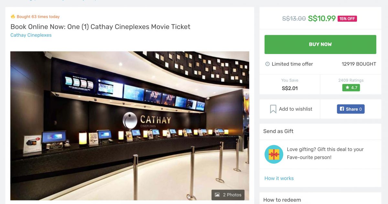View the 2409 Ratings
This screenshot has width=388, height=204.
(350, 80)
